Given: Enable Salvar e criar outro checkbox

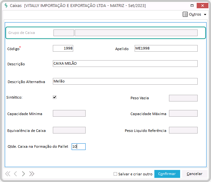Looking at the screenshot, I should tap(115, 174).
